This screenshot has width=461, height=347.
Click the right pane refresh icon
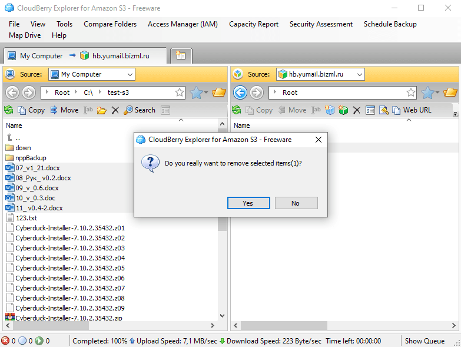[236, 110]
